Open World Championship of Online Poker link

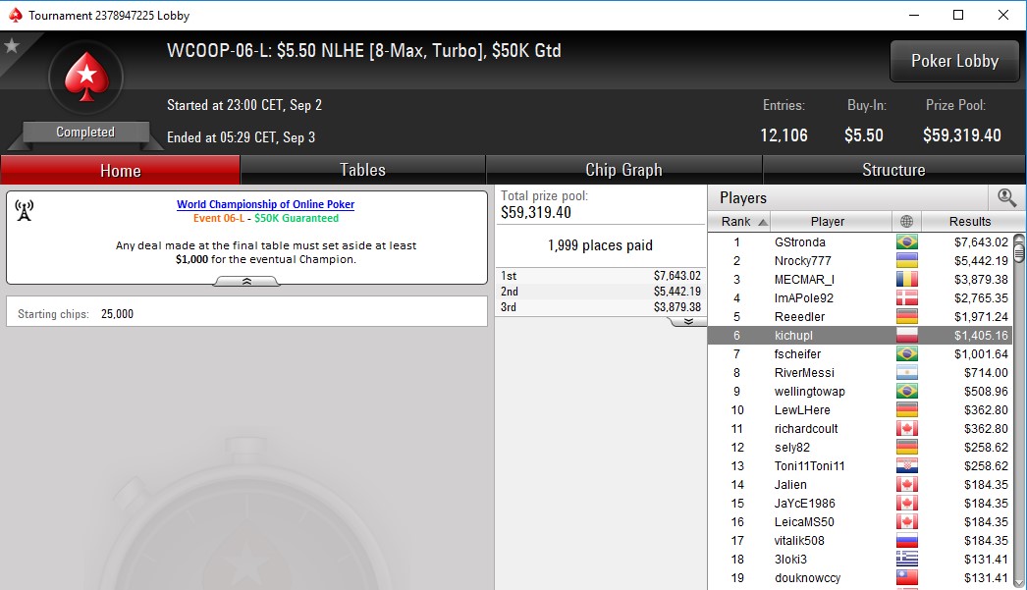coord(265,204)
